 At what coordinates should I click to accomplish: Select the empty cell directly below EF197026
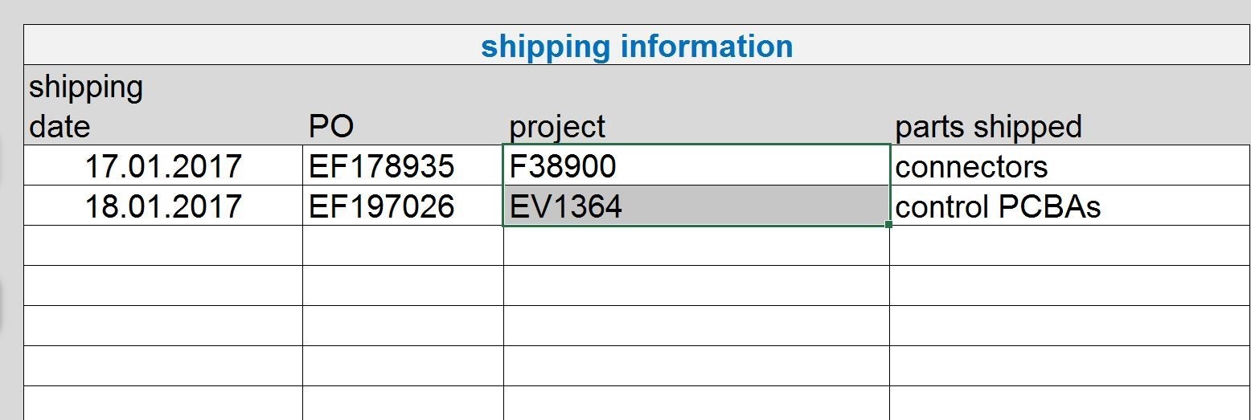click(x=403, y=246)
